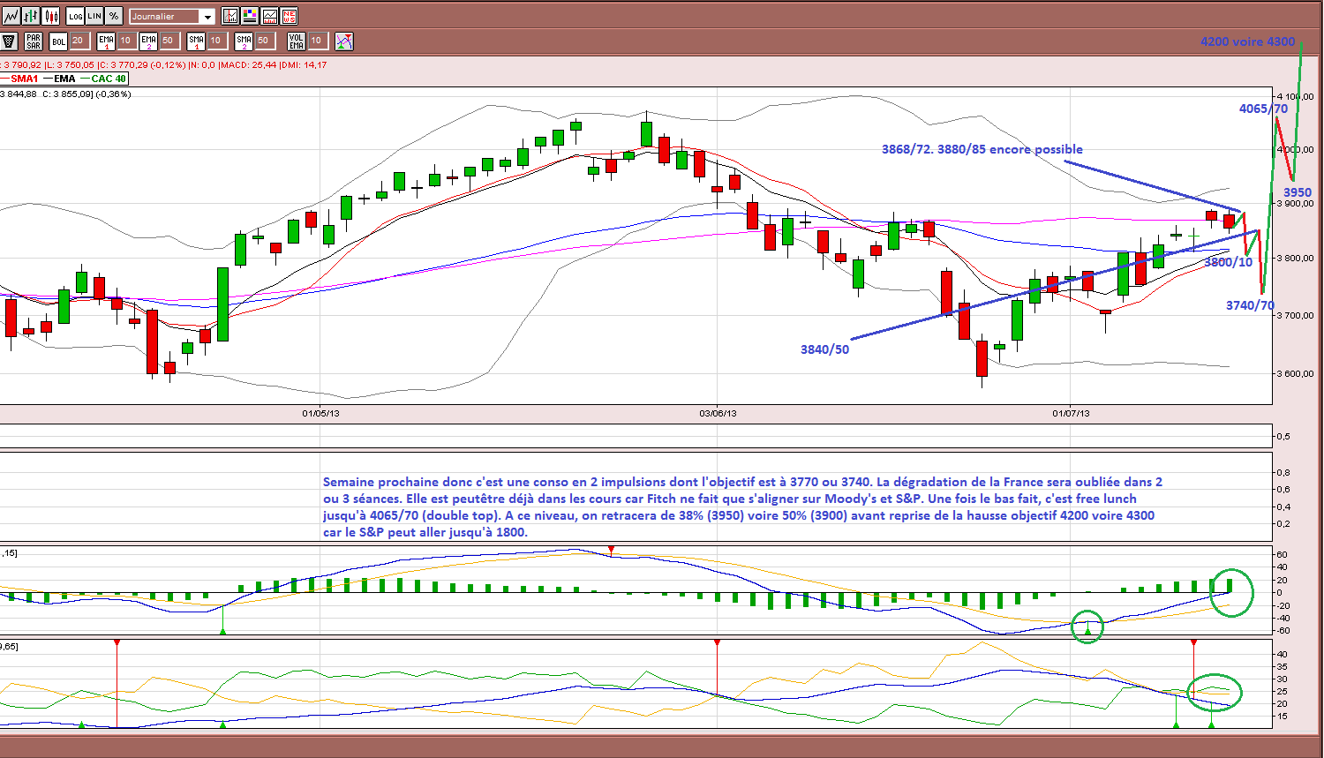Click the -60 MACD axis label
The image size is (1324, 758).
tap(1283, 630)
